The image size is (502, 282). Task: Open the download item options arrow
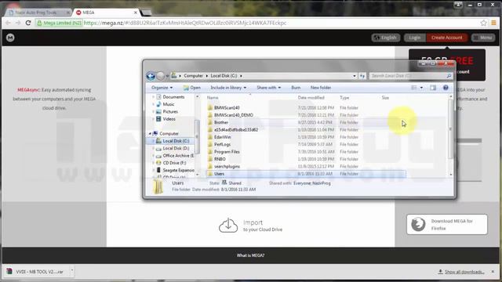click(x=72, y=272)
